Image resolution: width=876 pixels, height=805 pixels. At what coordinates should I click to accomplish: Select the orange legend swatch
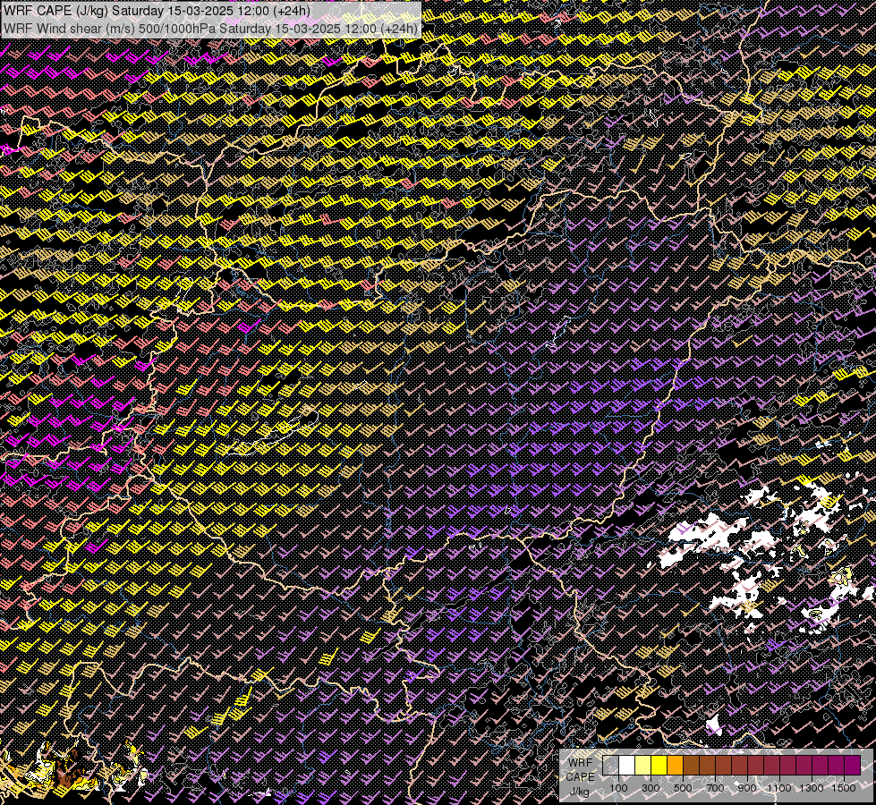coord(675,765)
